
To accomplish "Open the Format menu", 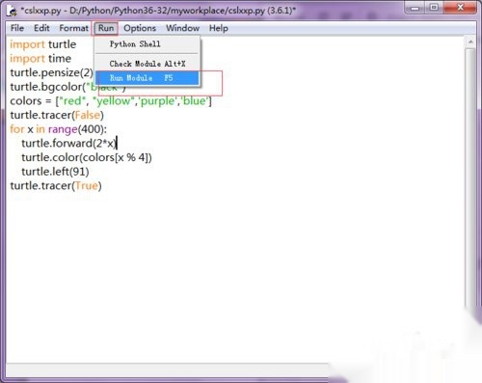I will (x=73, y=28).
